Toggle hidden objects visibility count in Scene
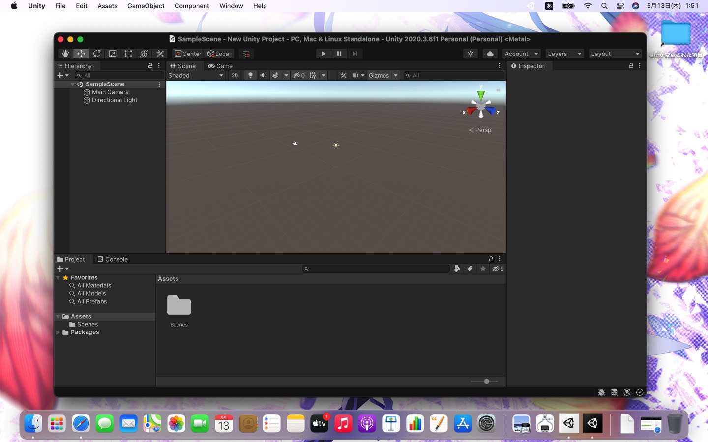This screenshot has height=442, width=708. 299,75
